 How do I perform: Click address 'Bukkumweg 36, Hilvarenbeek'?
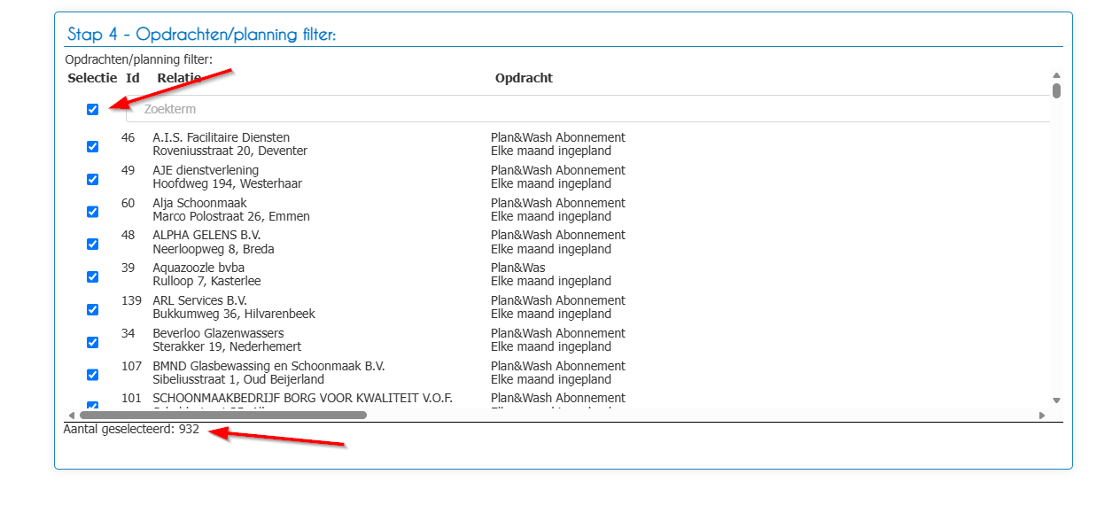click(234, 314)
